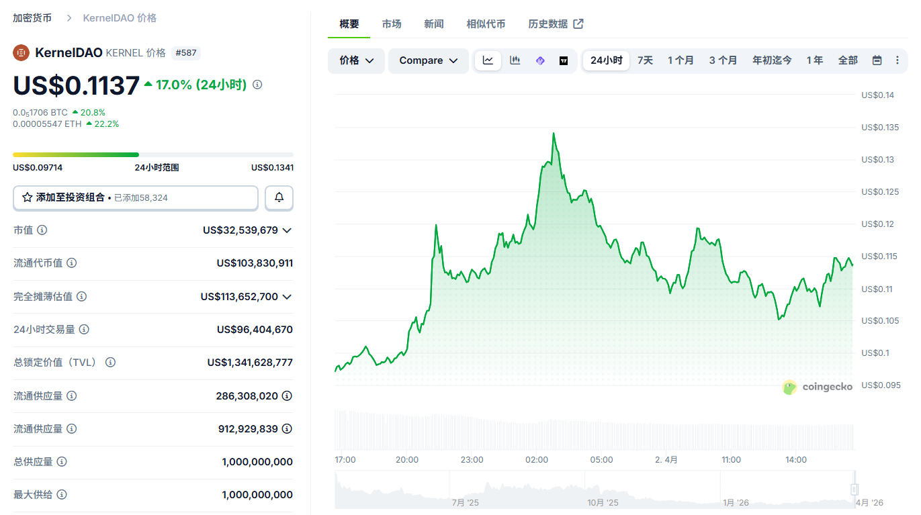Open the chart three-dot options menu
The height and width of the screenshot is (515, 921).
[897, 60]
